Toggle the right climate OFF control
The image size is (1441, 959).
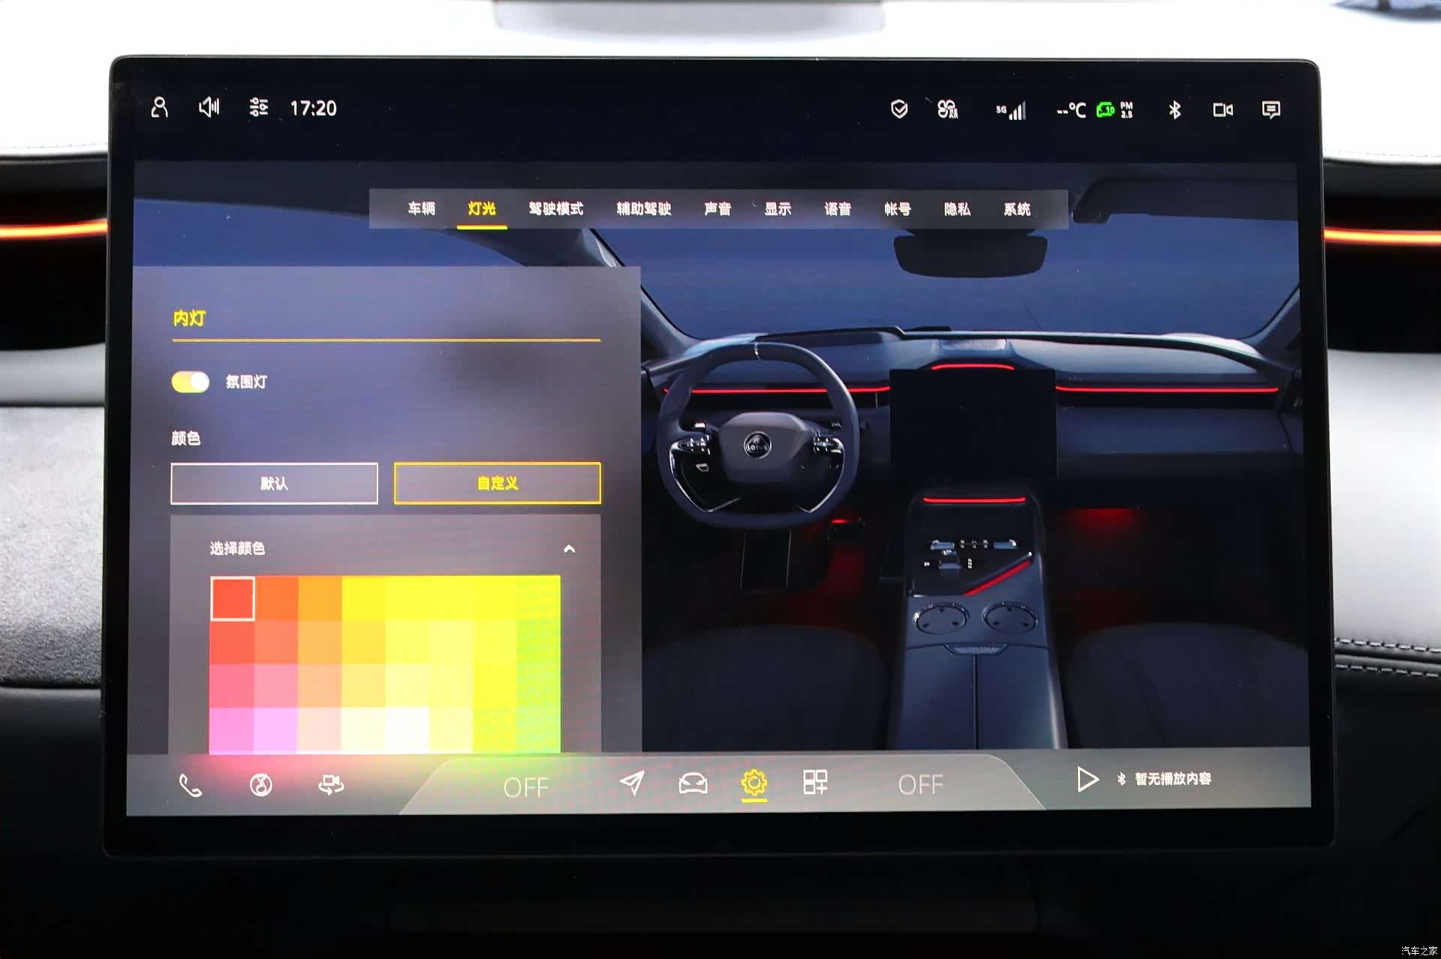tap(920, 784)
